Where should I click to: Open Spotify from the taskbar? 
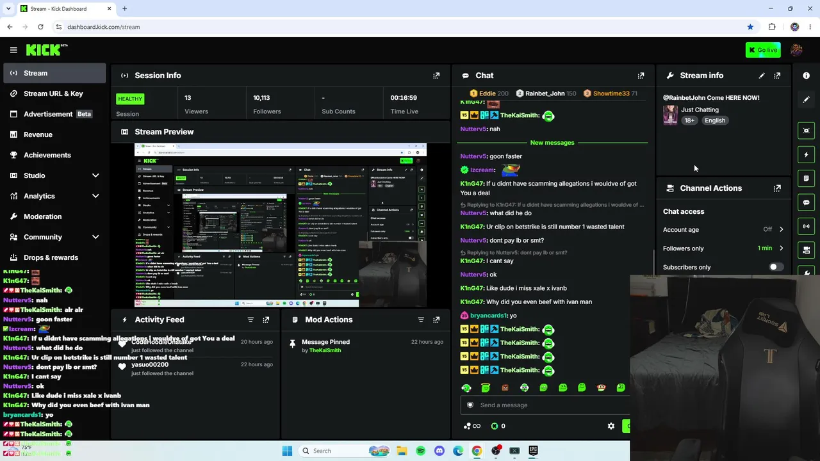421,451
